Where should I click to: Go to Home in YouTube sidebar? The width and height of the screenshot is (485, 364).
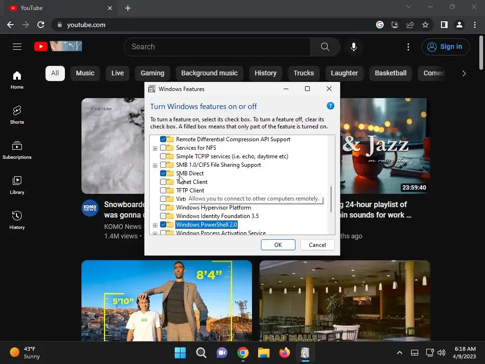[17, 80]
